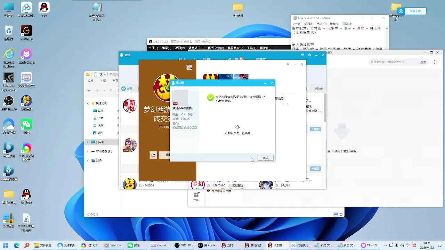Switch File Explorer to large icons view
The image size is (445, 250).
[x=341, y=215]
